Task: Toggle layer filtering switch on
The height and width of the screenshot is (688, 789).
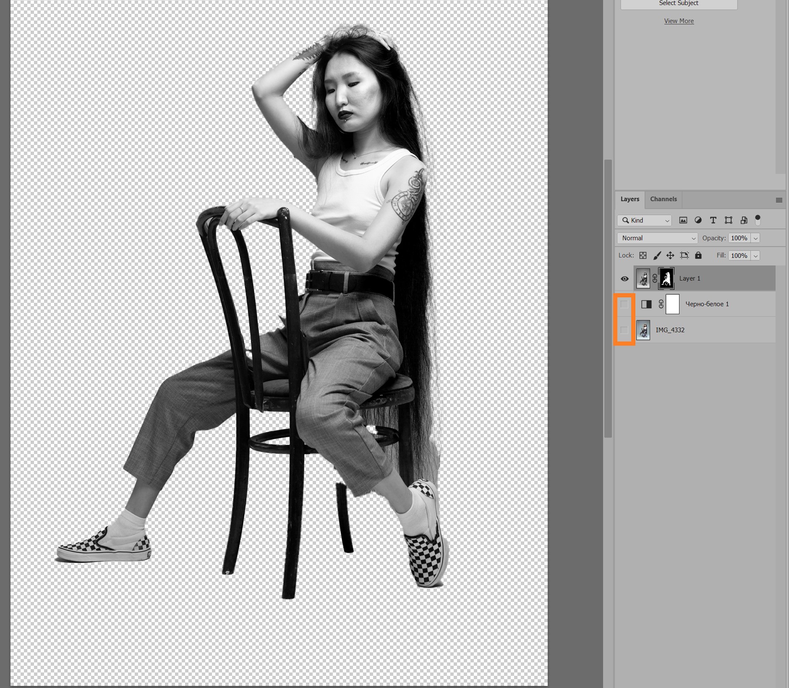Action: point(758,220)
